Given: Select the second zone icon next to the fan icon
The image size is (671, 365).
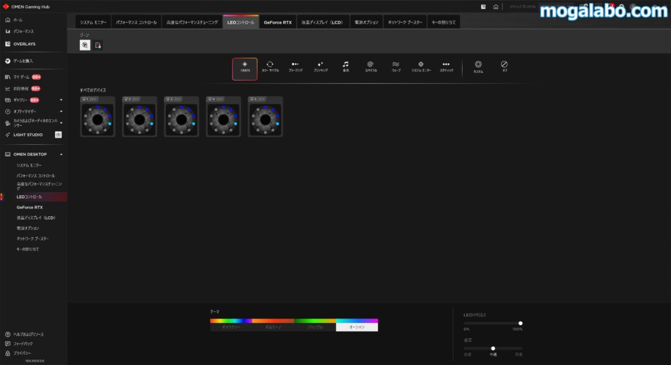Looking at the screenshot, I should pos(98,45).
